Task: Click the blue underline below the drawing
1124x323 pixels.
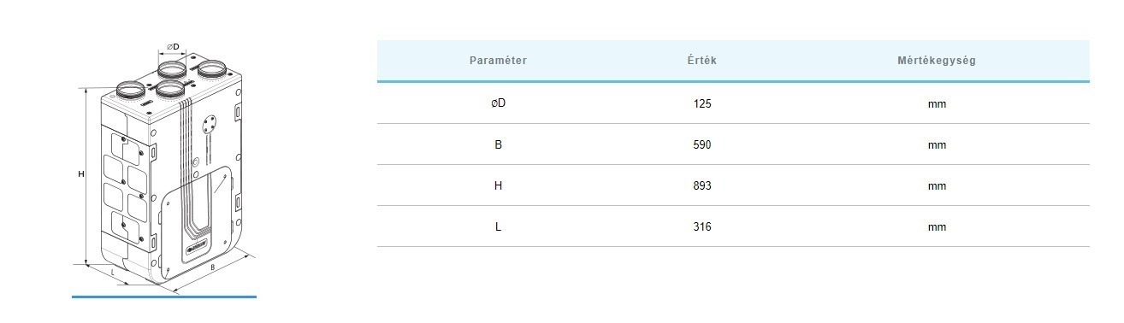Action: [x=164, y=297]
